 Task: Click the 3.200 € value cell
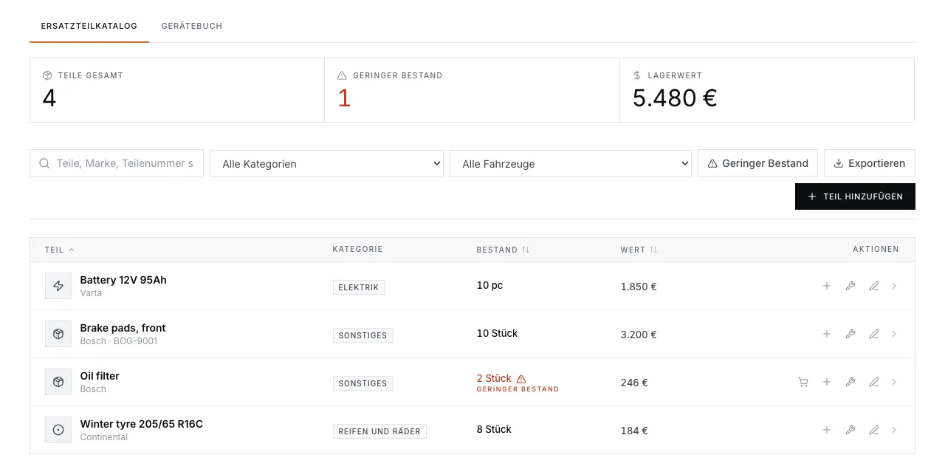tap(639, 335)
